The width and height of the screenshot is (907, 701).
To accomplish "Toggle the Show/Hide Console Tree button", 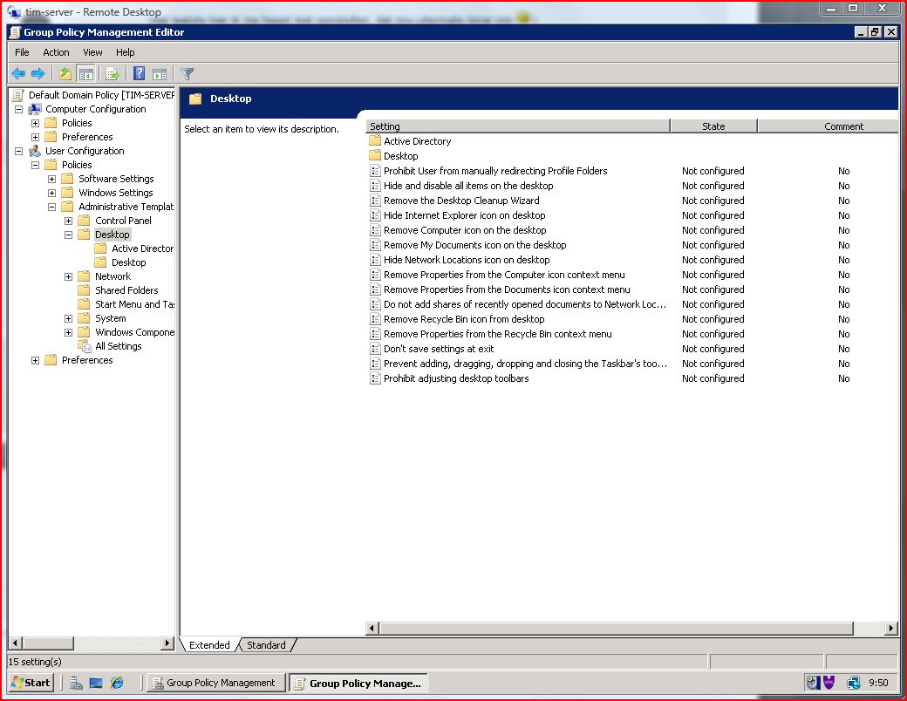I will (85, 74).
